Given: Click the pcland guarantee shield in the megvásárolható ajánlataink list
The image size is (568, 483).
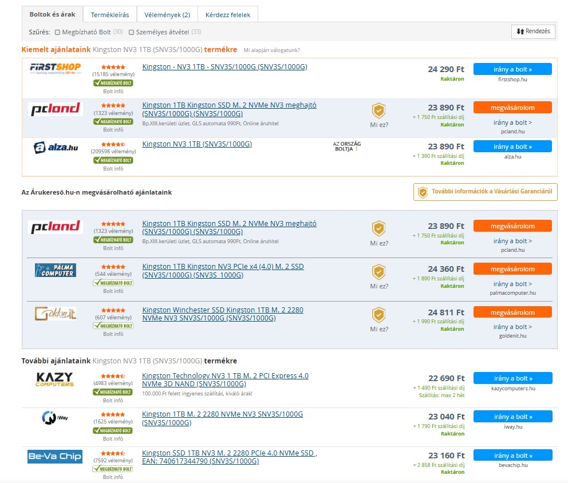Looking at the screenshot, I should [x=378, y=229].
